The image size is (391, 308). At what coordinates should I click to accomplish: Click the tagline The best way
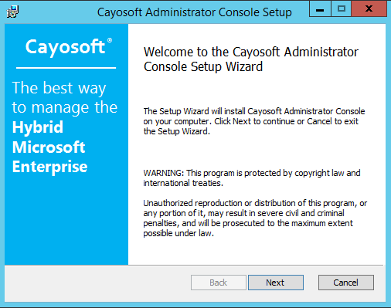click(59, 88)
